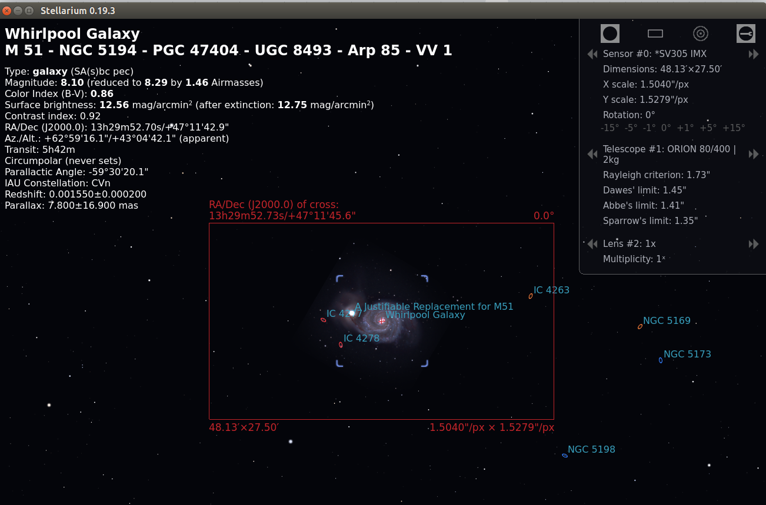Screen dimensions: 766x505
Task: Click the 'Type: galaxy (SA(s)bc pec)' line
Action: [69, 72]
